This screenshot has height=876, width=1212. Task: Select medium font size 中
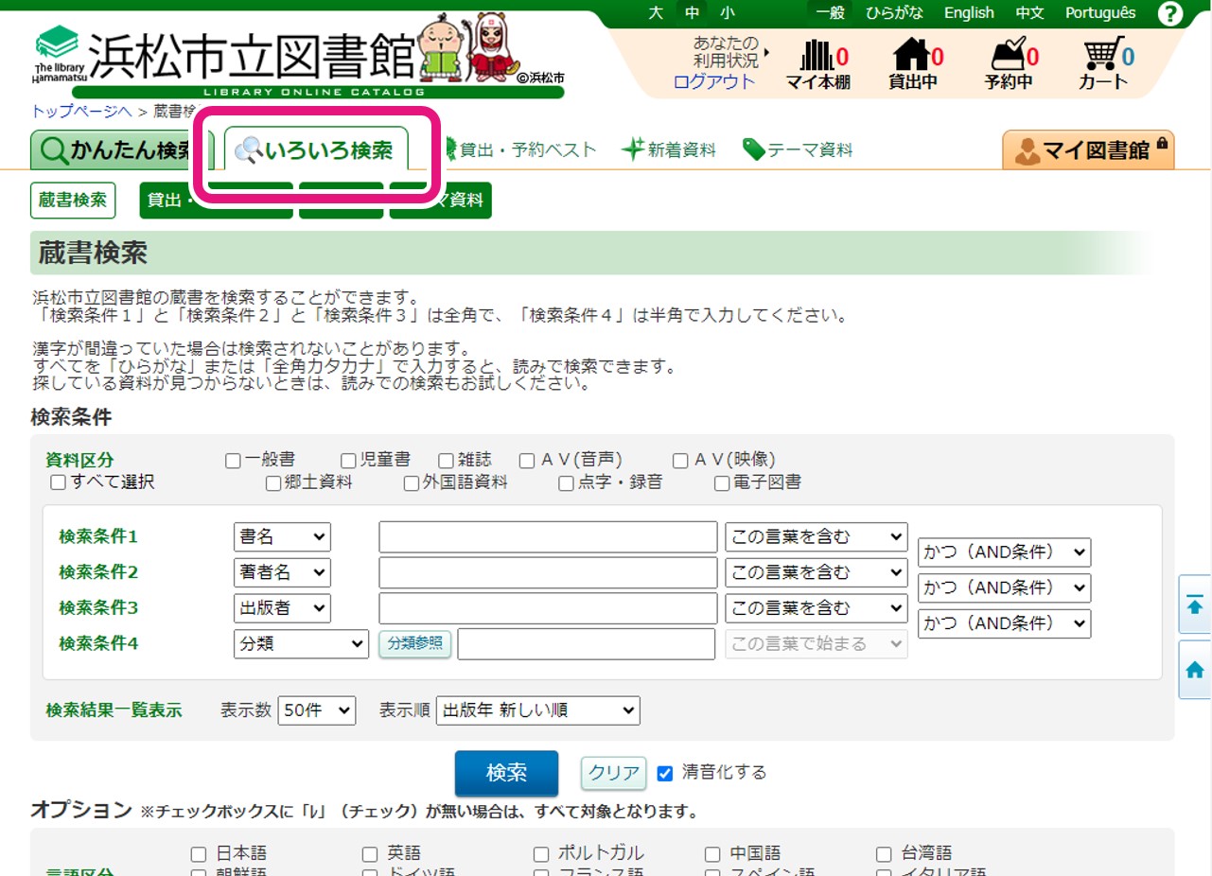692,13
